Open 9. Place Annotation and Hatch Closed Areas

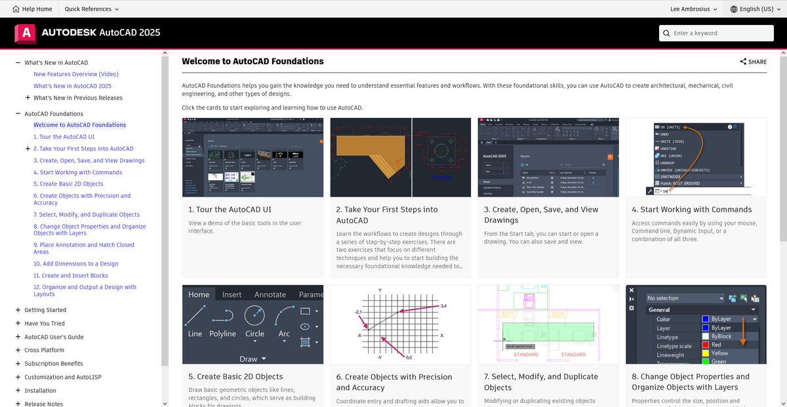click(x=84, y=248)
